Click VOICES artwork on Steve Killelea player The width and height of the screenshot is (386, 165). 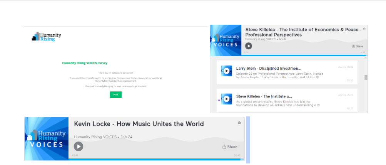pos(226,40)
